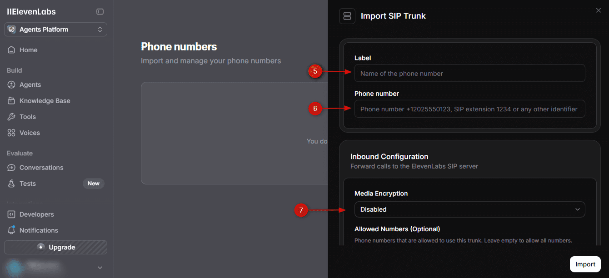609x278 pixels.
Task: Click the ElevenLabs logo
Action: 31,11
